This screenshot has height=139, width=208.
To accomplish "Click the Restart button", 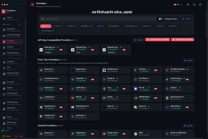I will point(7,136).
